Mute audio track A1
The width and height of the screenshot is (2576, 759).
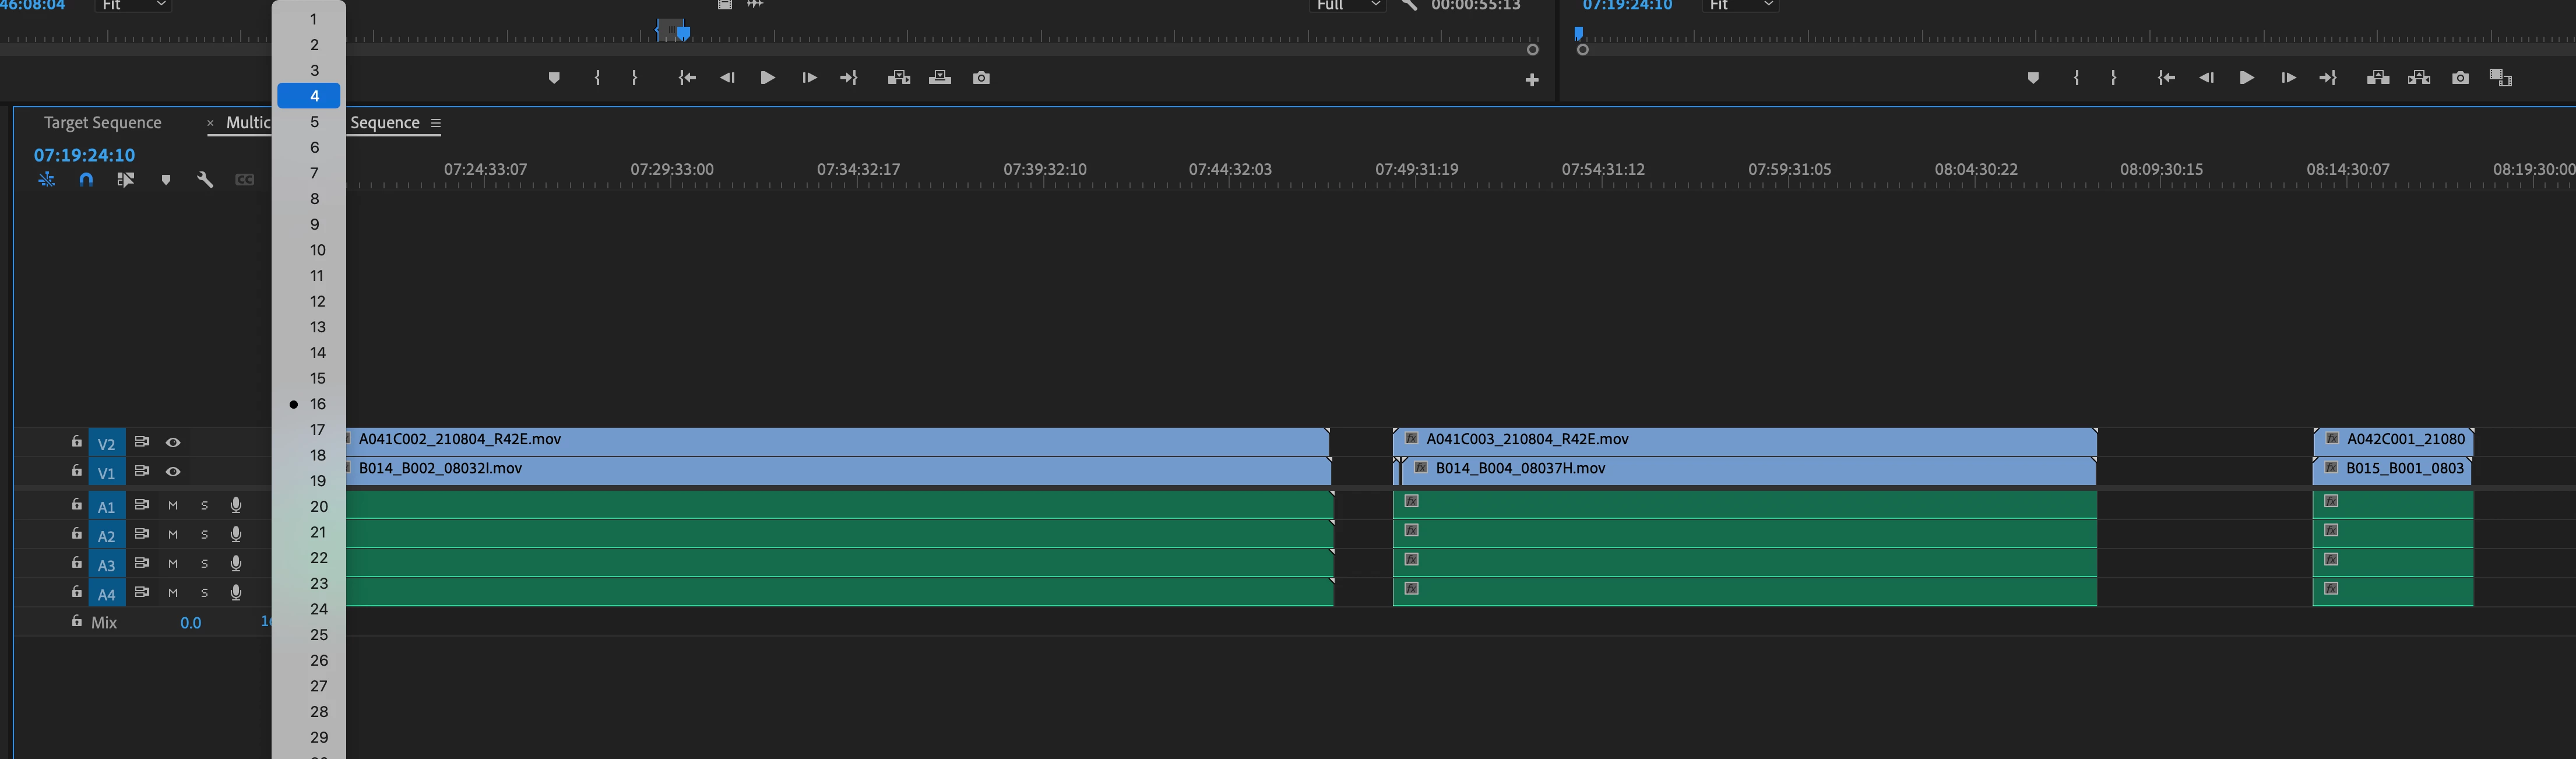pyautogui.click(x=173, y=506)
